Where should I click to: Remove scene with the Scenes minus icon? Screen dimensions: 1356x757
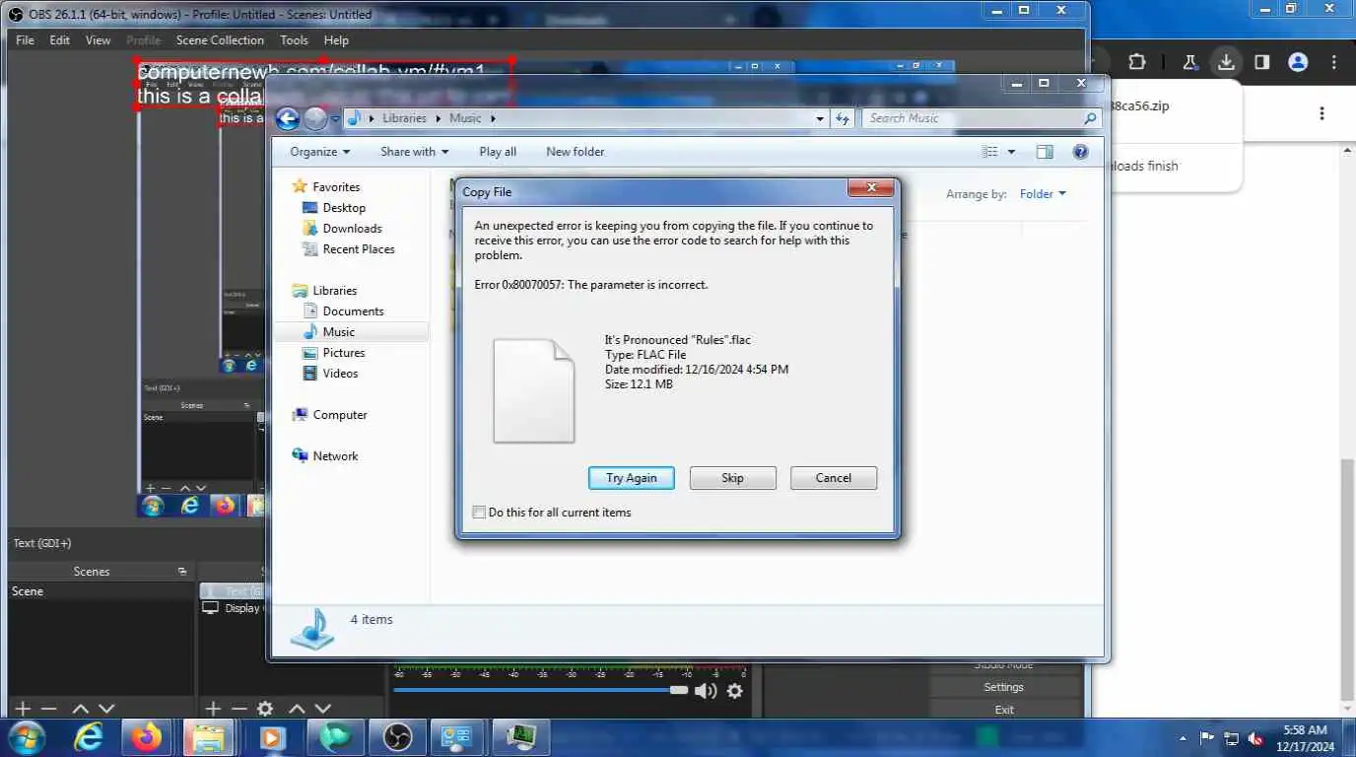(48, 709)
